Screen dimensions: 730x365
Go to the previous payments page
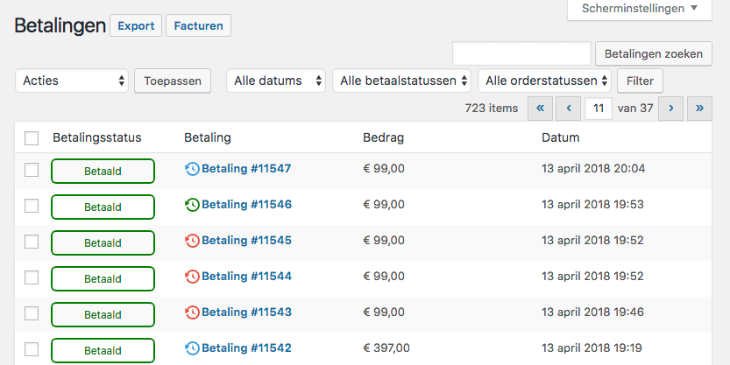coord(569,109)
